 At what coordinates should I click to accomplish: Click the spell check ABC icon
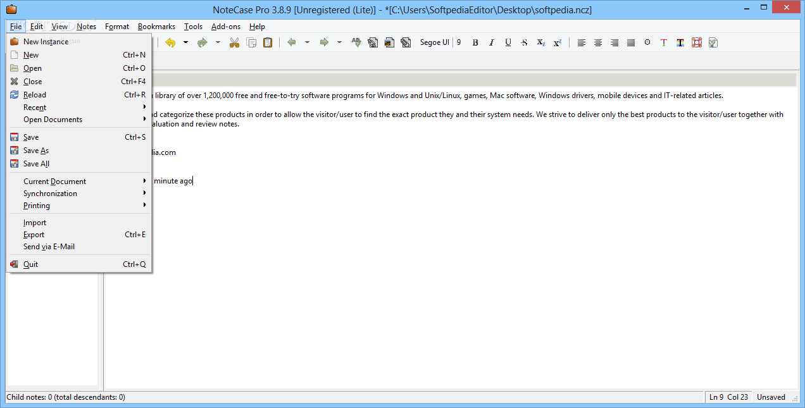tap(356, 42)
